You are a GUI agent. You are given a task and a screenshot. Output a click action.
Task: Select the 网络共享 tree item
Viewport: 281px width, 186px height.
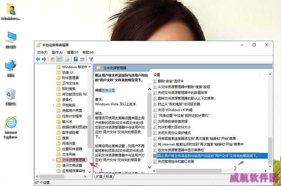(68, 144)
